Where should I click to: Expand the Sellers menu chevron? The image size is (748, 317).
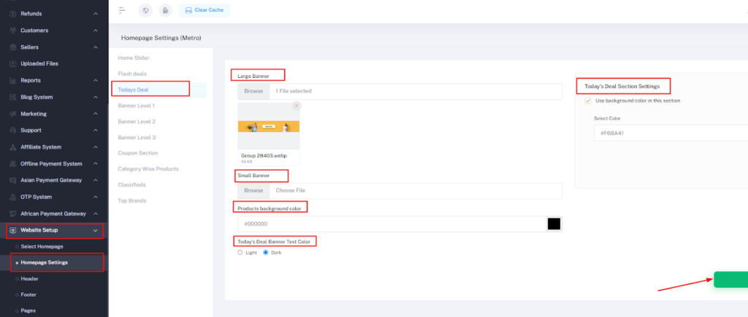point(96,47)
